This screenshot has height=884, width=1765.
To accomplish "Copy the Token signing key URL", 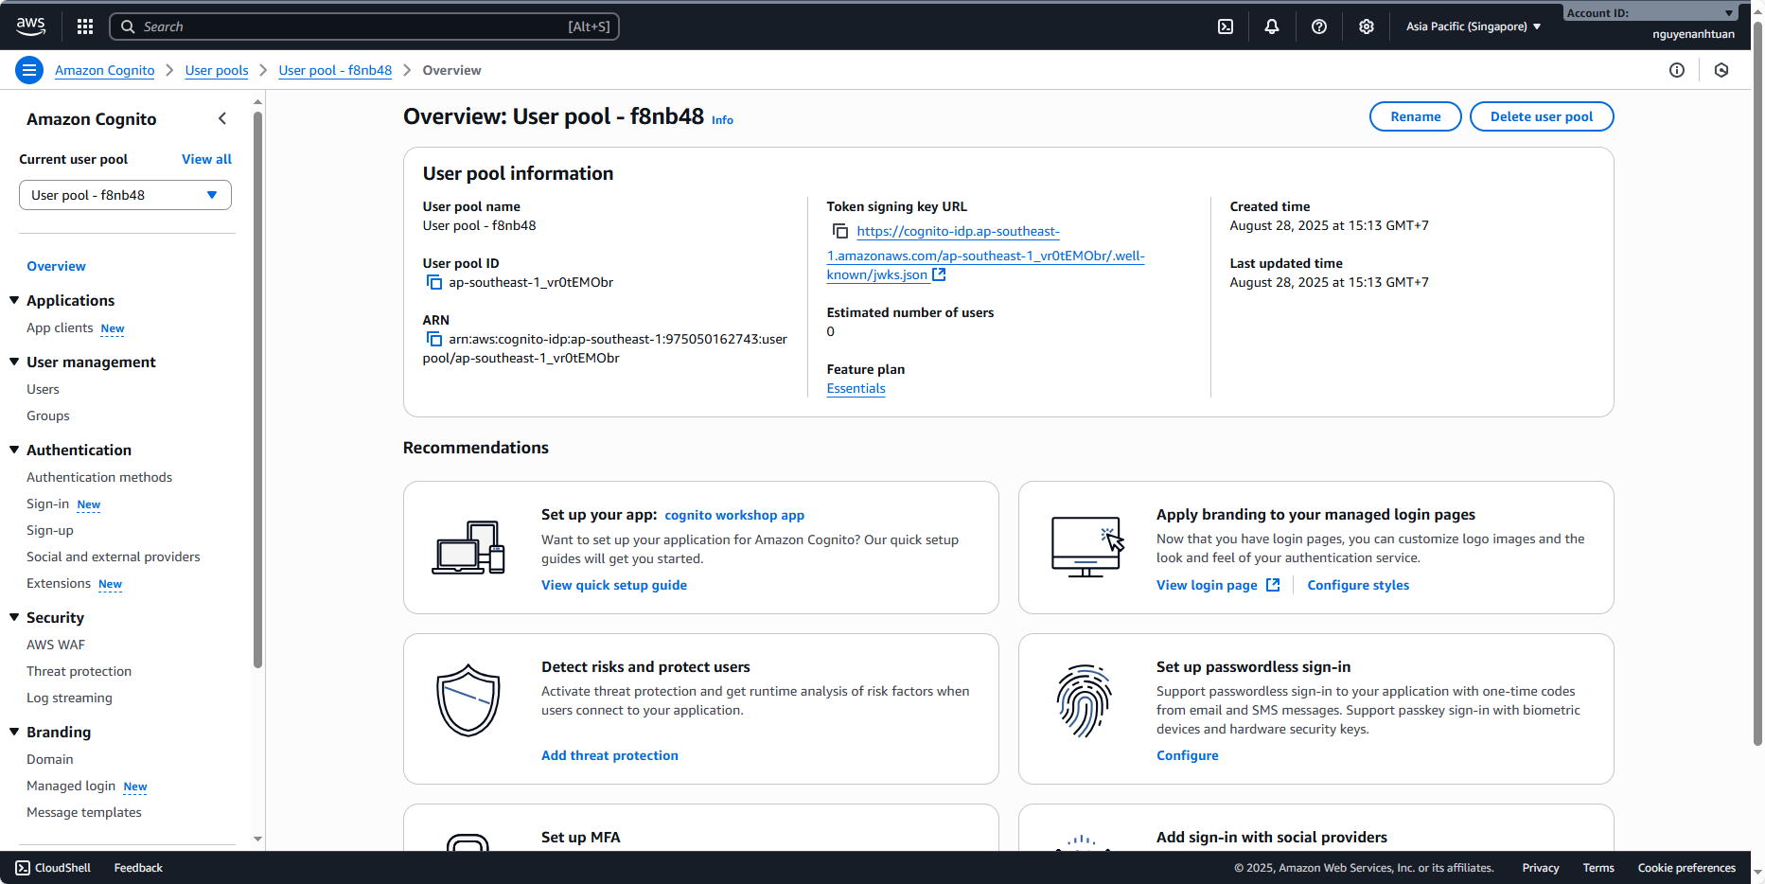I will pyautogui.click(x=839, y=231).
